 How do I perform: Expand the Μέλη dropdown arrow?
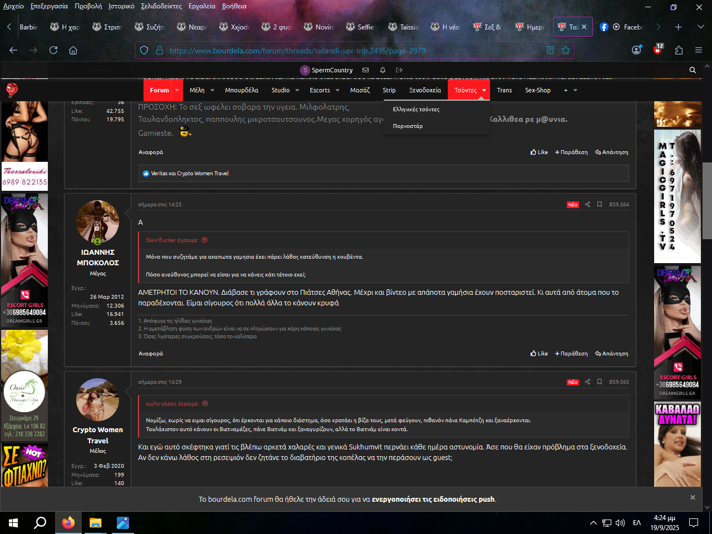[x=212, y=90]
